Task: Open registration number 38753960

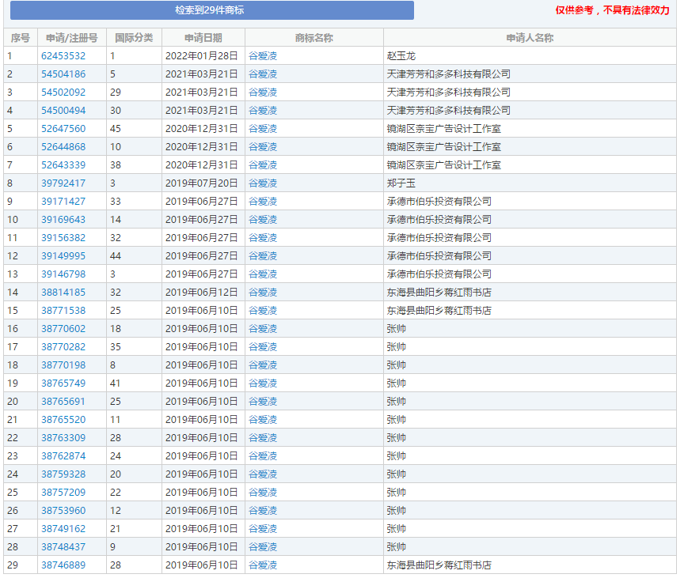Action: (x=63, y=511)
